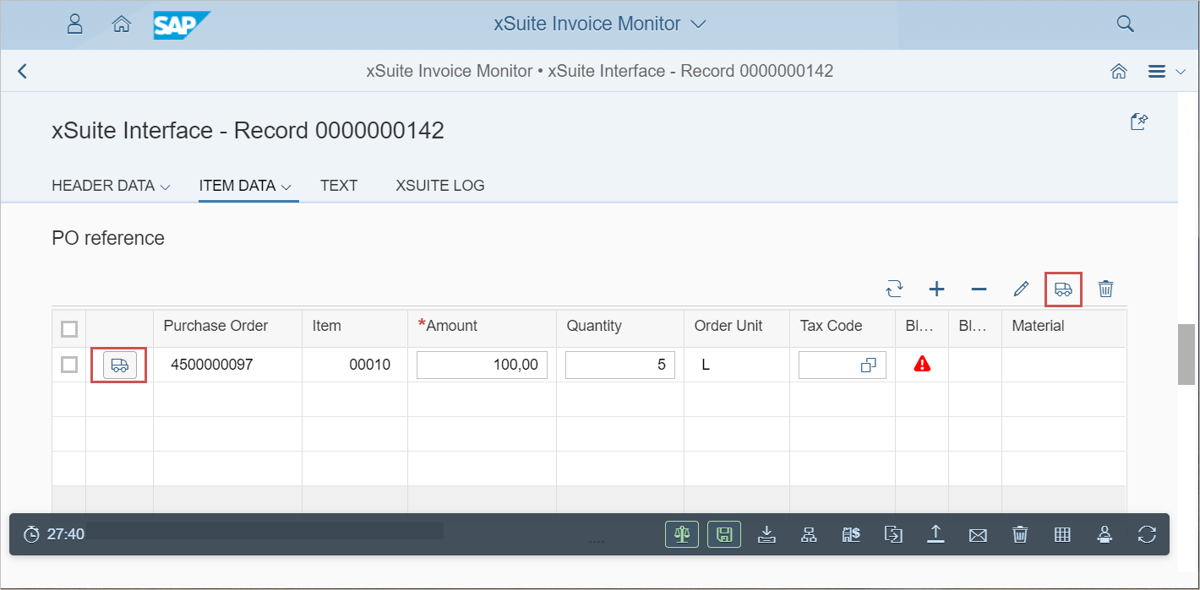1200x590 pixels.
Task: Open the Tax Code value help field
Action: point(867,365)
